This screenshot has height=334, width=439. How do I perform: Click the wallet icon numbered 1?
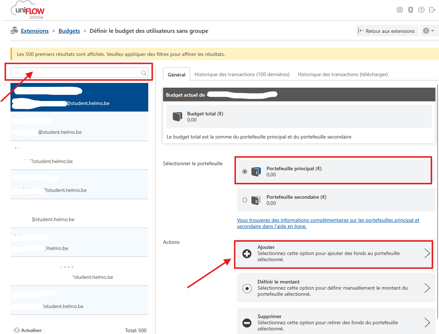point(256,172)
